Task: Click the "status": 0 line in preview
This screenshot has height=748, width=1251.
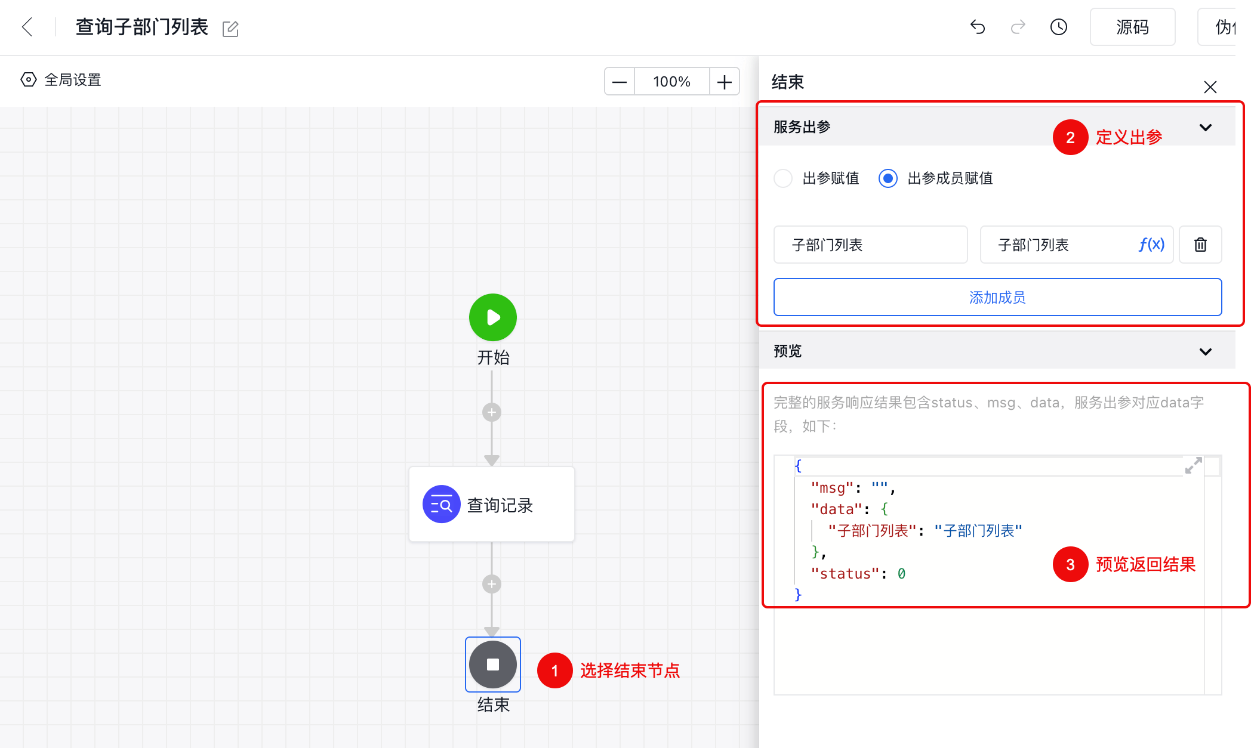Action: (858, 574)
